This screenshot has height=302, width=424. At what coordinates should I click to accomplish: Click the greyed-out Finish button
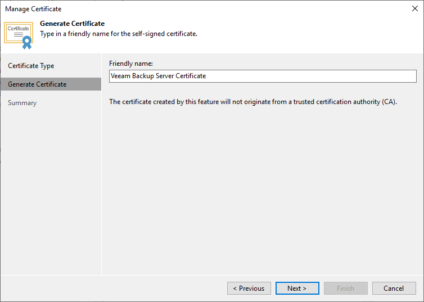click(x=346, y=288)
